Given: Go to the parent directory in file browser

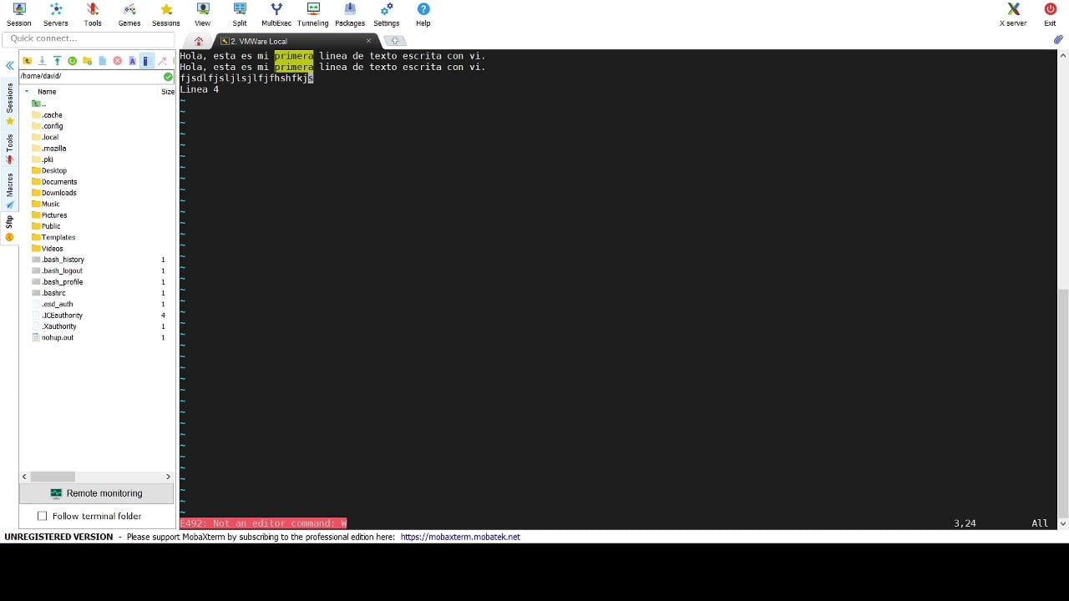Looking at the screenshot, I should click(x=28, y=61).
